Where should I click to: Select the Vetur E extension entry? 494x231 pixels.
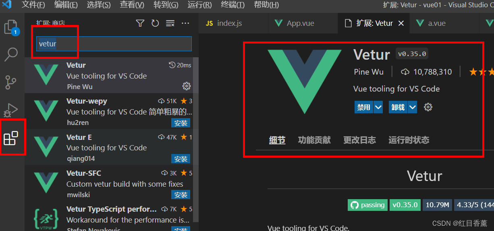point(109,147)
